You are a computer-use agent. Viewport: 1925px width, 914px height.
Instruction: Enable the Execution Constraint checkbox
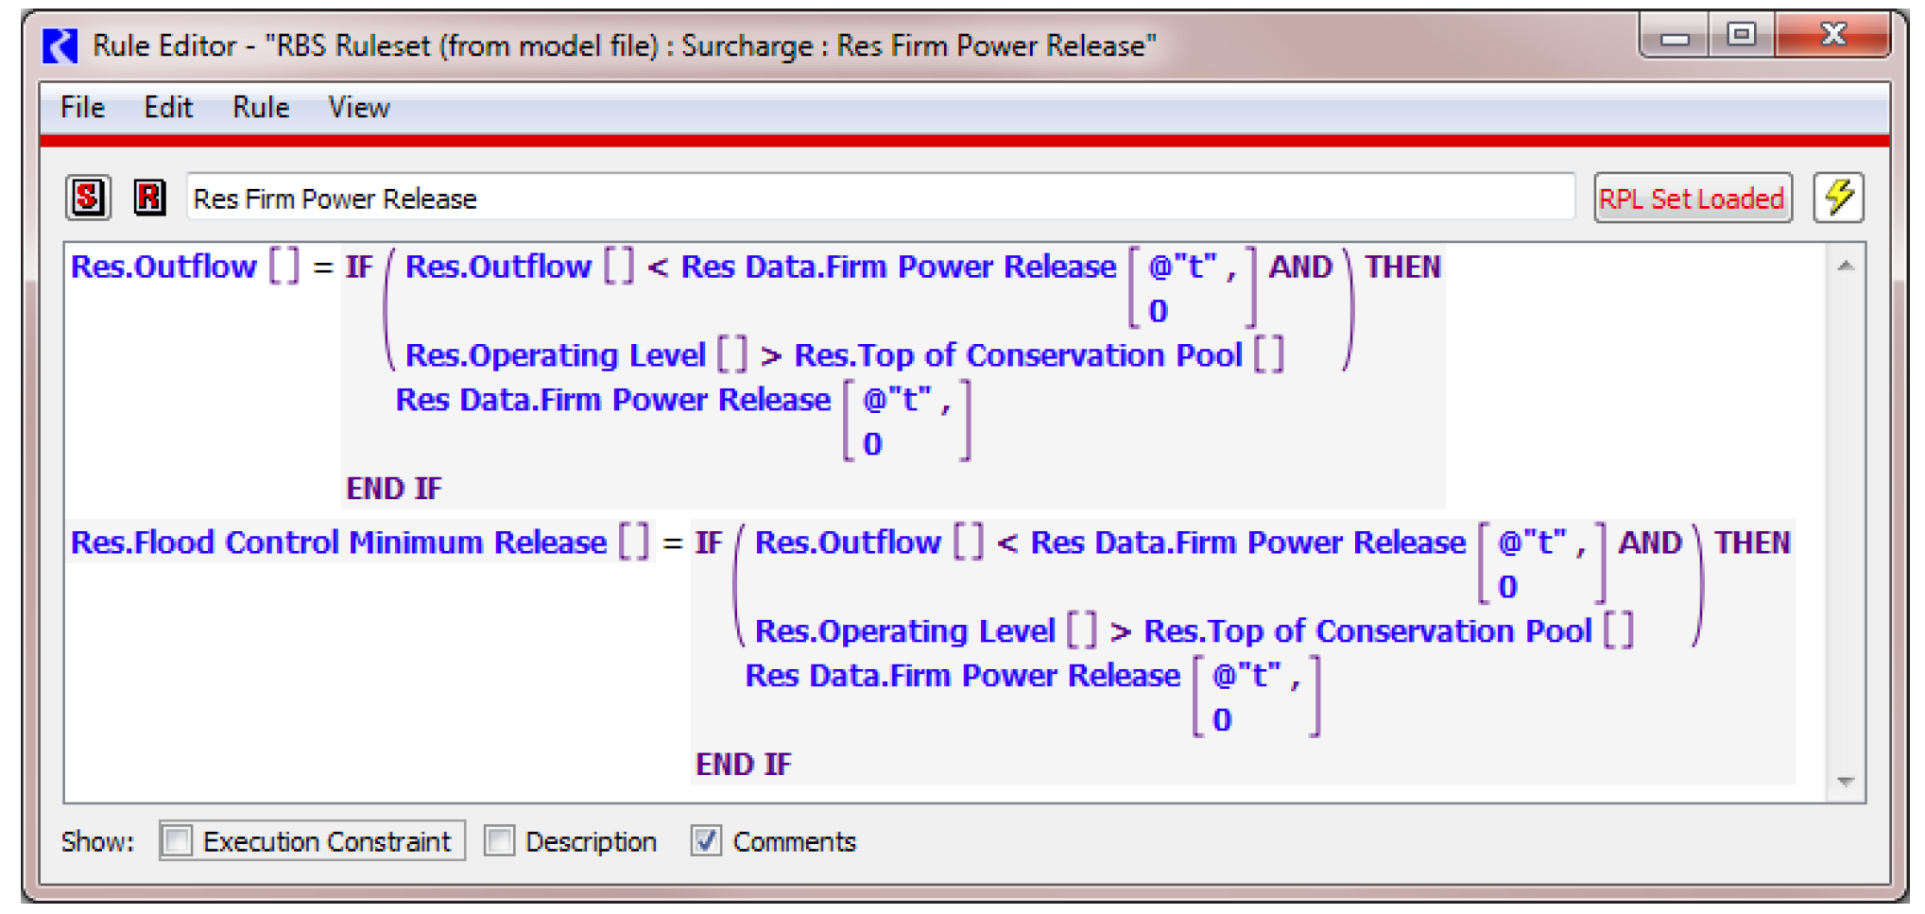177,840
